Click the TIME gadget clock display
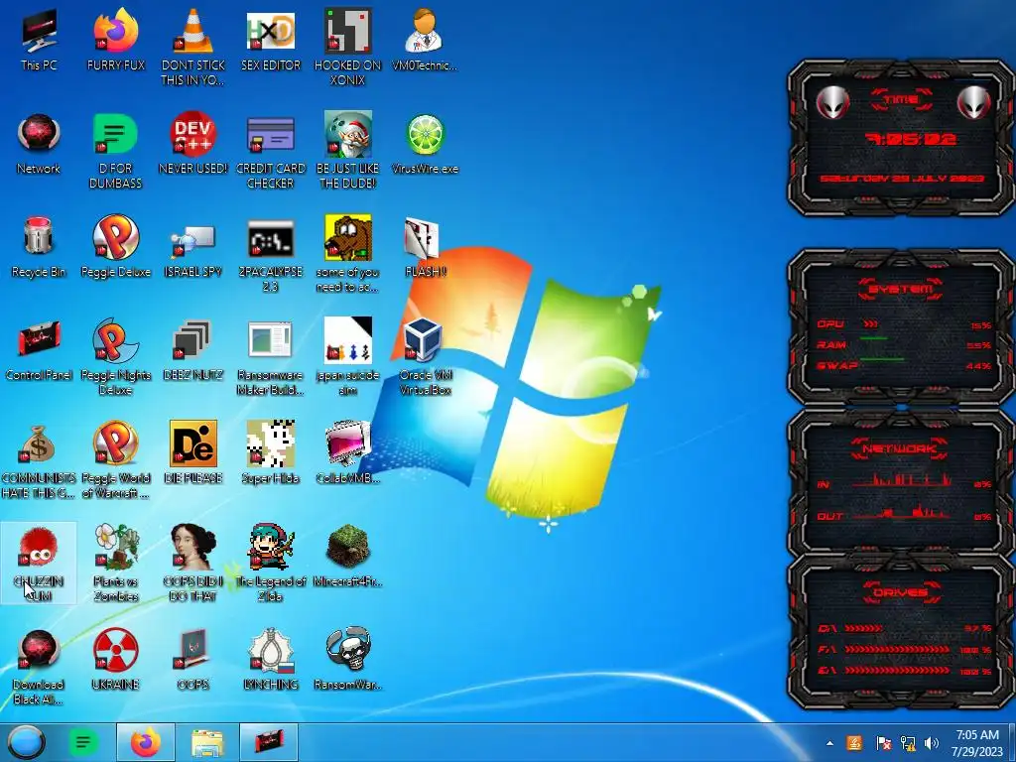This screenshot has height=762, width=1016. click(911, 139)
